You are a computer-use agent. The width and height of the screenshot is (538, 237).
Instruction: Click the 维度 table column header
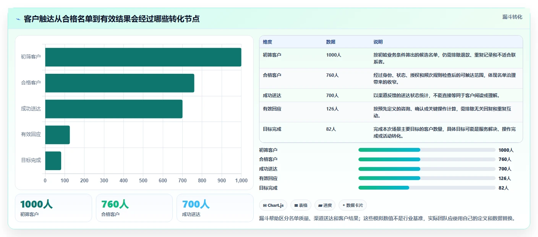tap(267, 42)
